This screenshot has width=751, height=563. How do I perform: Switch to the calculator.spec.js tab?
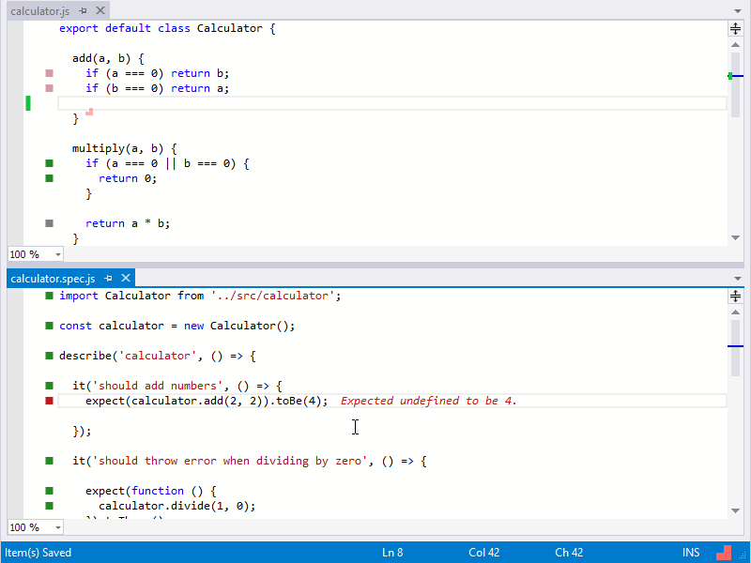point(52,278)
